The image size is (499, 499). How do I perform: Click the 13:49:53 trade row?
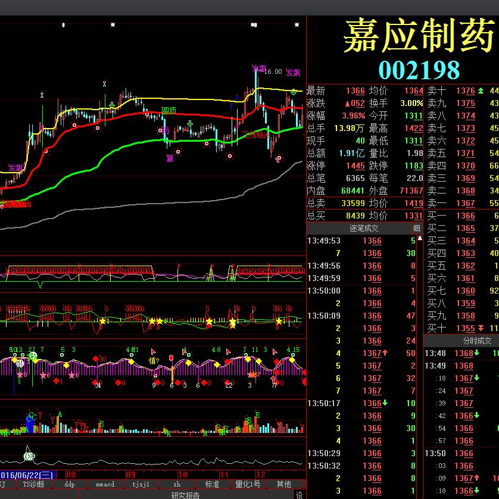pos(362,241)
